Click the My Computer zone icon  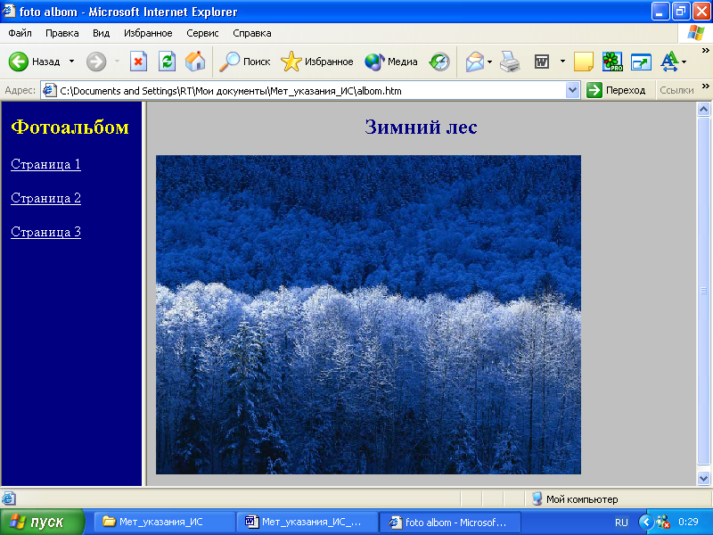coord(537,498)
